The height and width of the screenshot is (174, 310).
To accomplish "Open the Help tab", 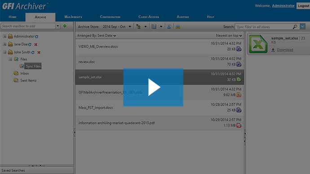I will (x=211, y=17).
